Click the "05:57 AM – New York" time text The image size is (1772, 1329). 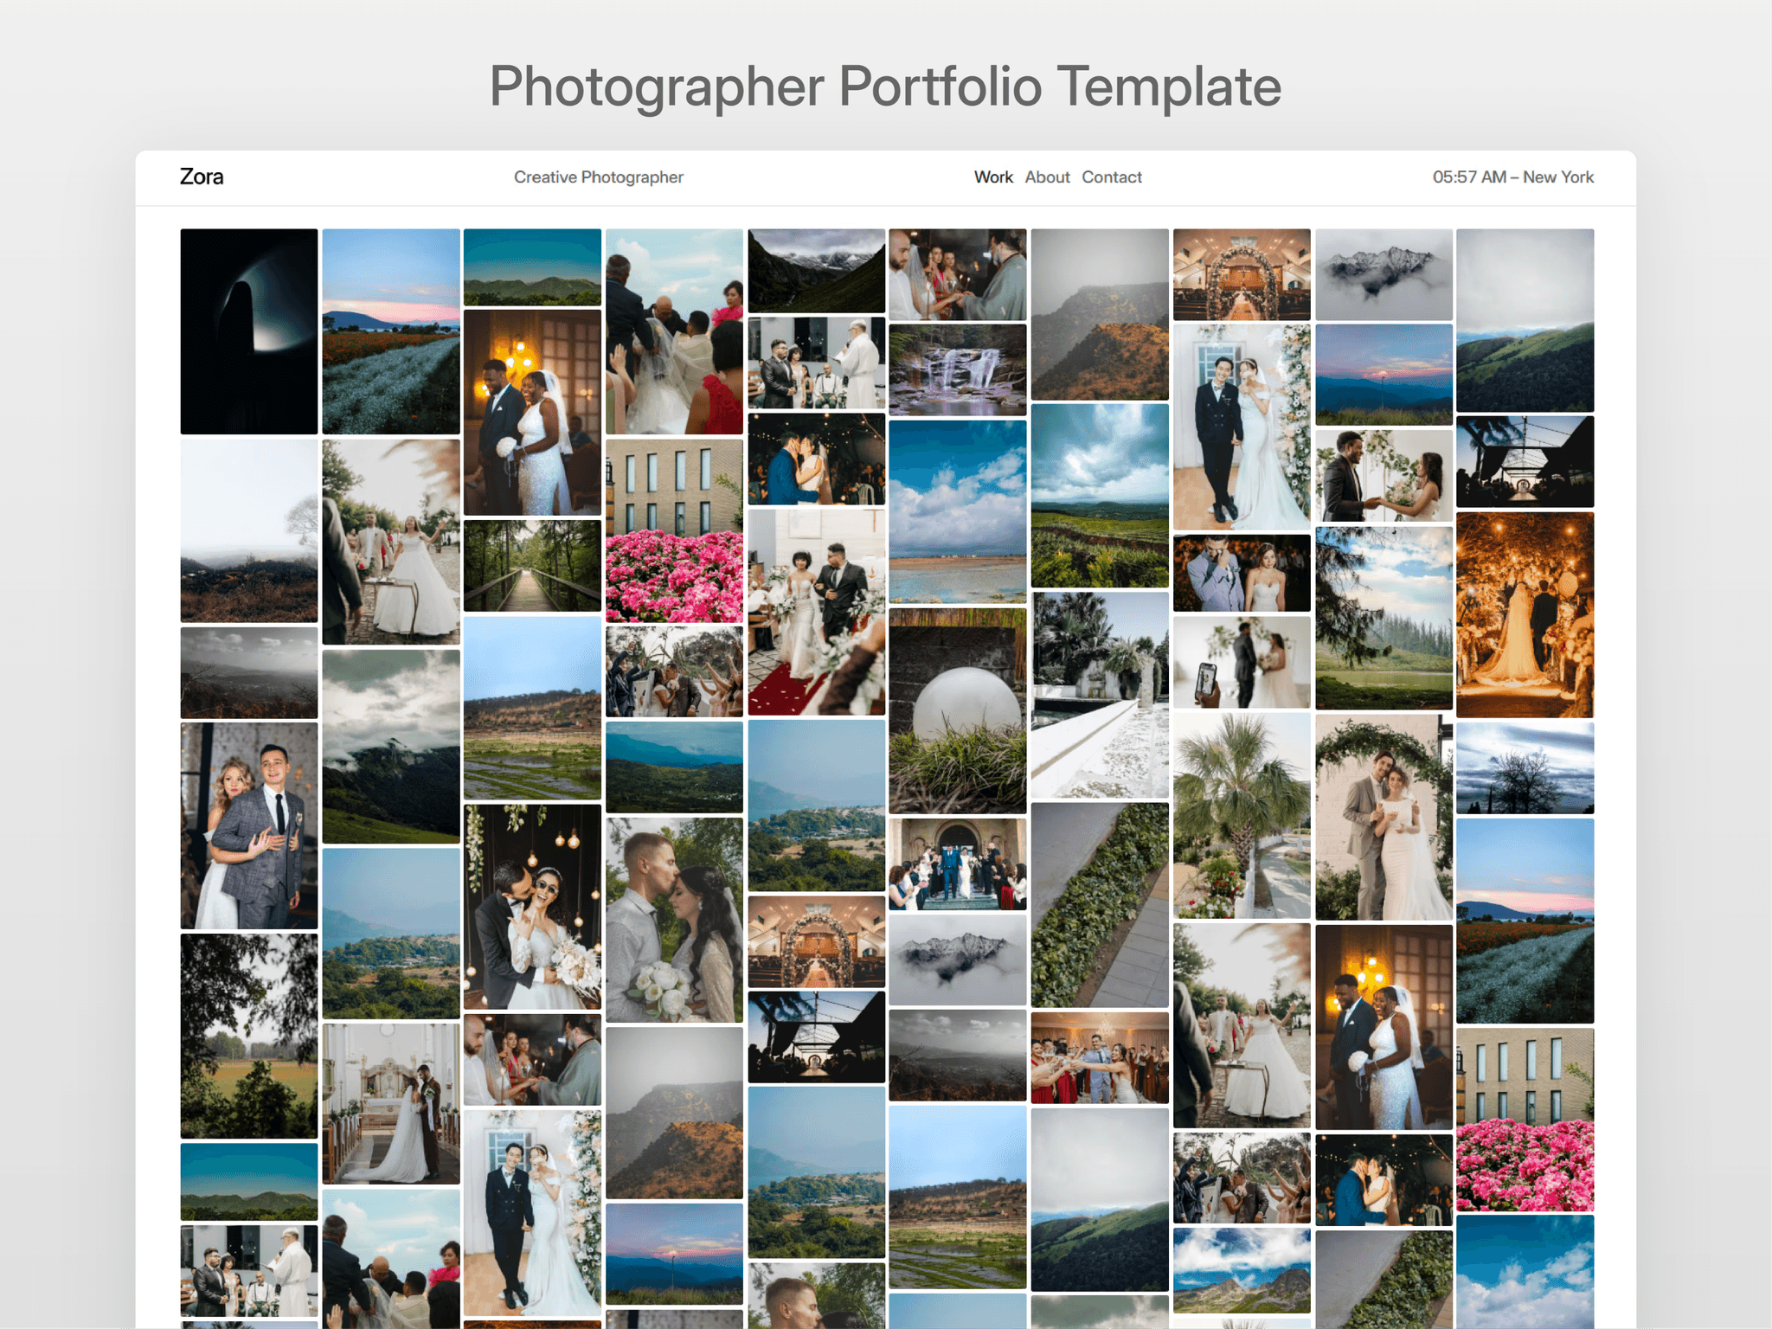[x=1513, y=177]
